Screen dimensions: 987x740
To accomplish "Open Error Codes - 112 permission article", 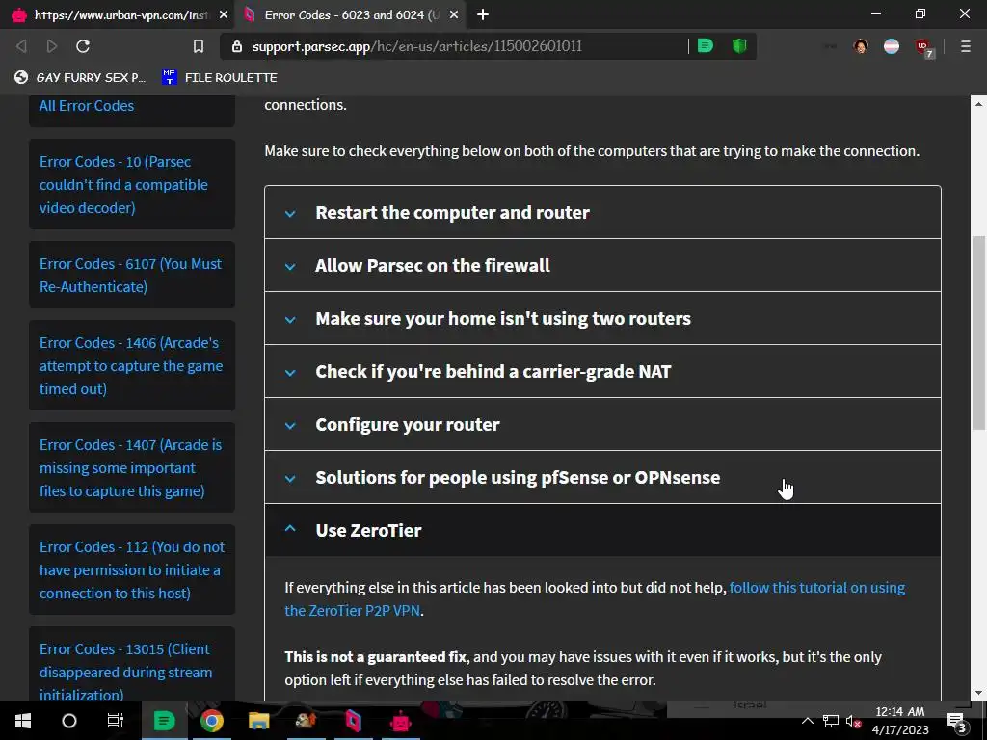I will [131, 569].
